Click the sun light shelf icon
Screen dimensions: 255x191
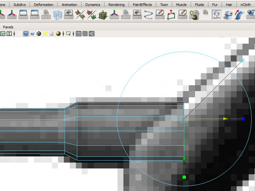194,15
